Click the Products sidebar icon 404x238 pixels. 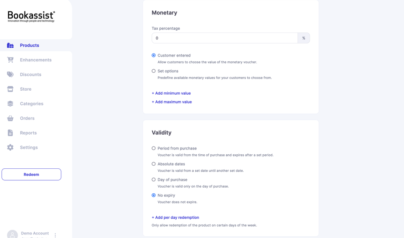click(10, 46)
